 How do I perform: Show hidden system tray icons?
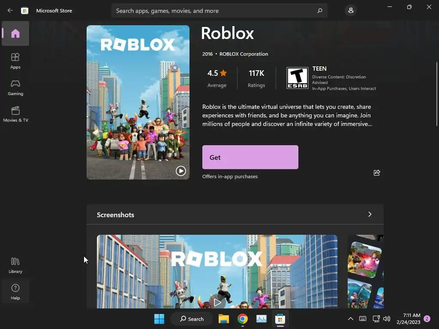tap(351, 319)
